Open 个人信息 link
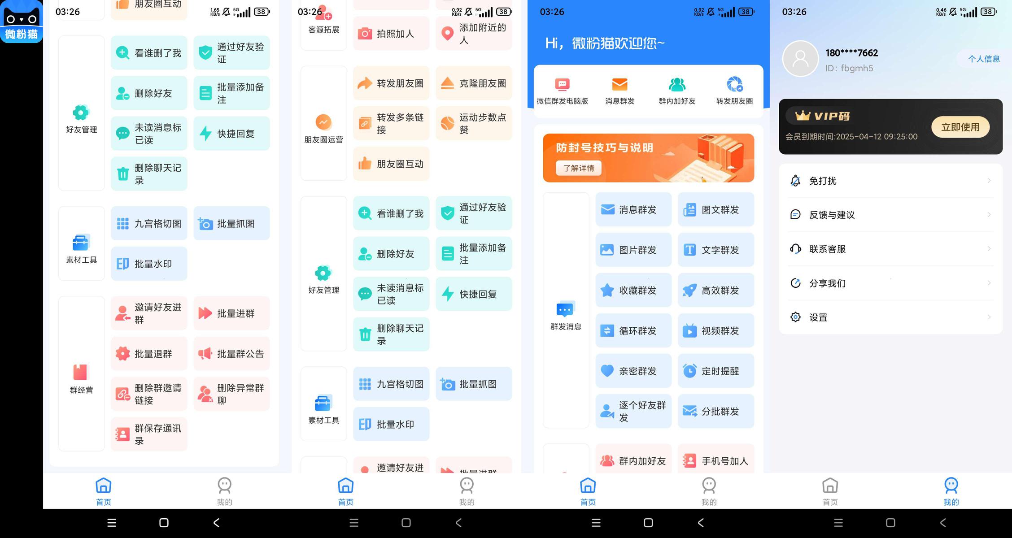Viewport: 1012px width, 538px height. [983, 59]
